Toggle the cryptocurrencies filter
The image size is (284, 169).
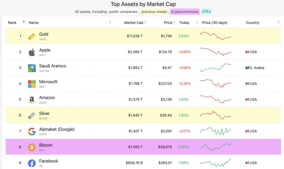click(184, 12)
